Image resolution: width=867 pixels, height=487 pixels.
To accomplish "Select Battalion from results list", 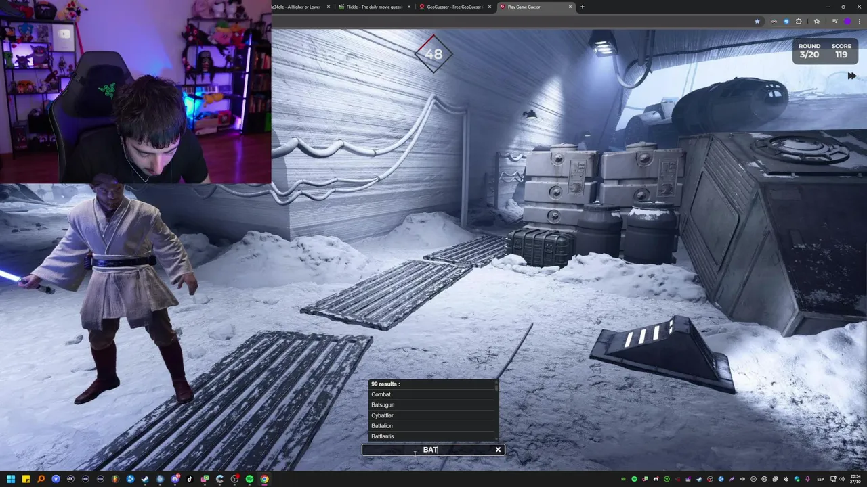I will (432, 425).
